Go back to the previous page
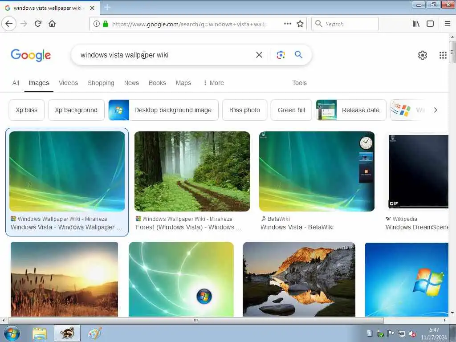Image resolution: width=456 pixels, height=342 pixels. [9, 24]
